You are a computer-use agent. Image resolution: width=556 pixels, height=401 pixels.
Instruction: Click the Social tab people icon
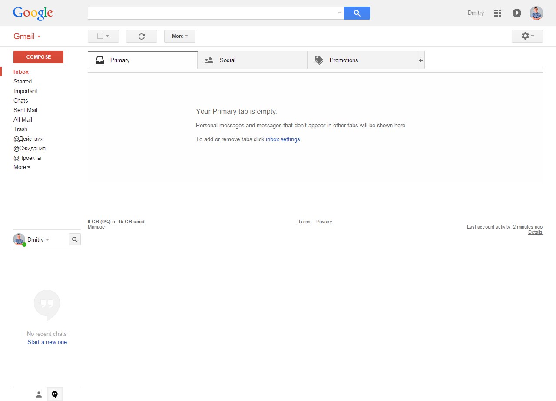209,60
